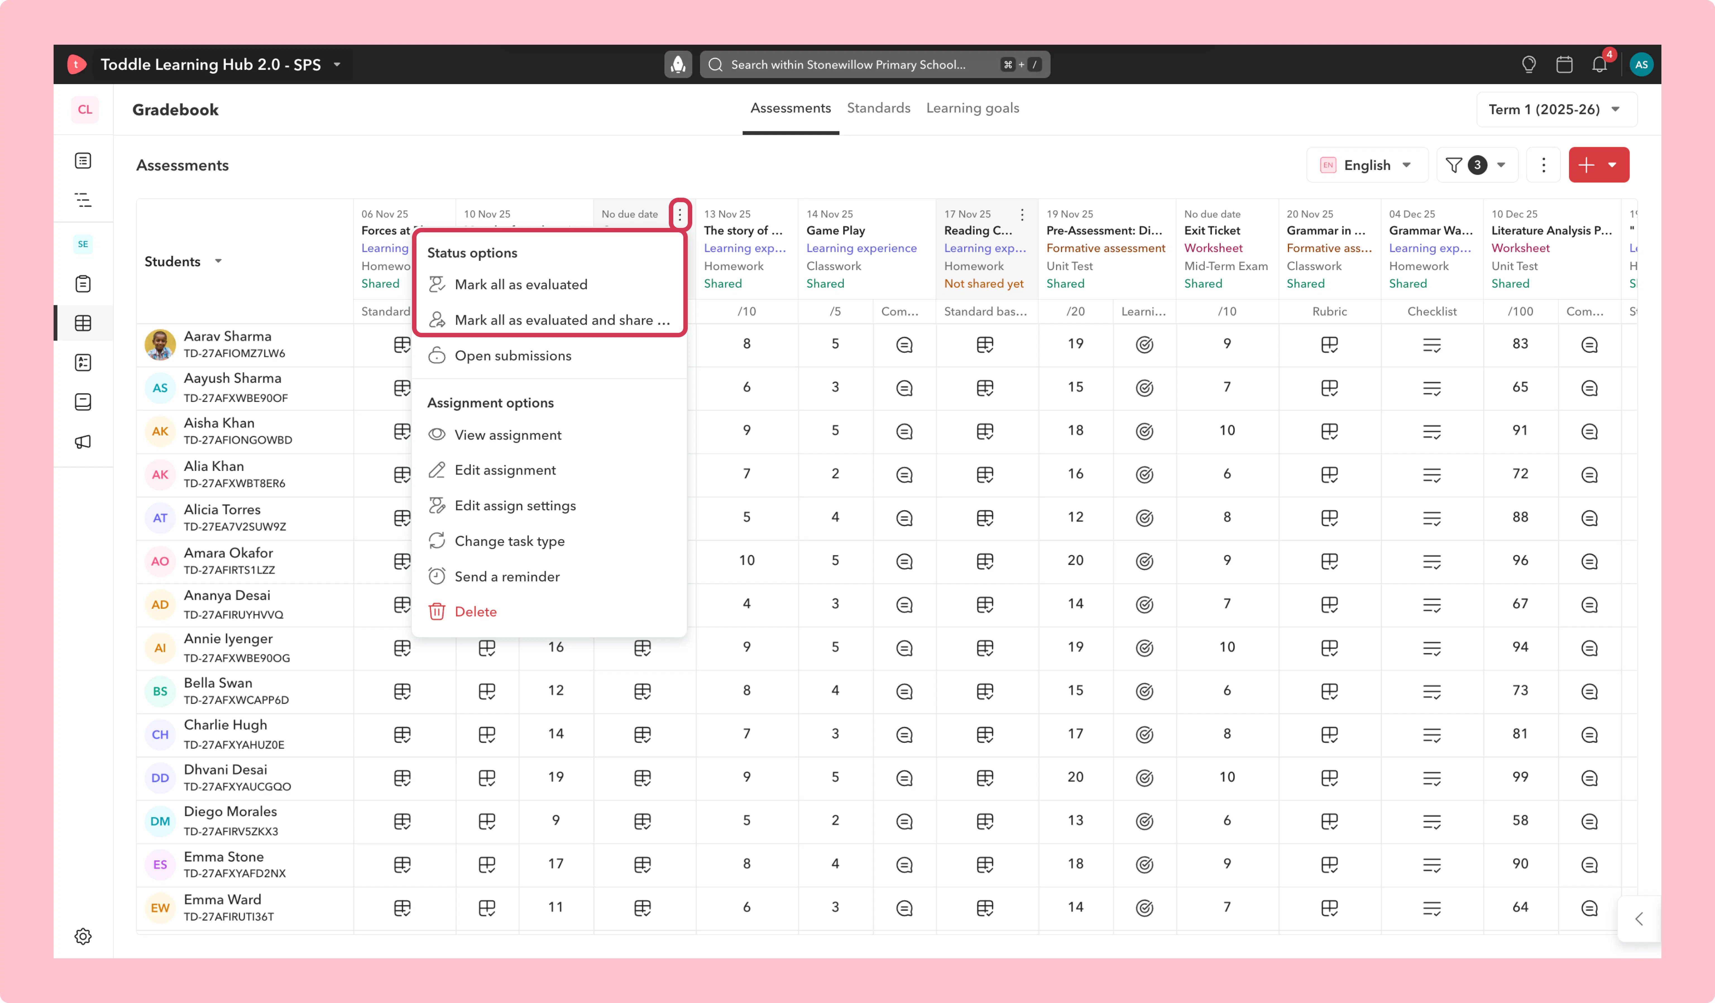
Task: Expand the red add button dropdown arrow
Action: click(x=1612, y=165)
